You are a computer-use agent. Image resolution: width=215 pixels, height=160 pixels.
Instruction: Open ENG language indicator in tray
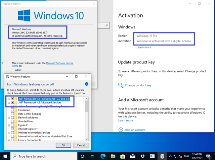[186, 156]
